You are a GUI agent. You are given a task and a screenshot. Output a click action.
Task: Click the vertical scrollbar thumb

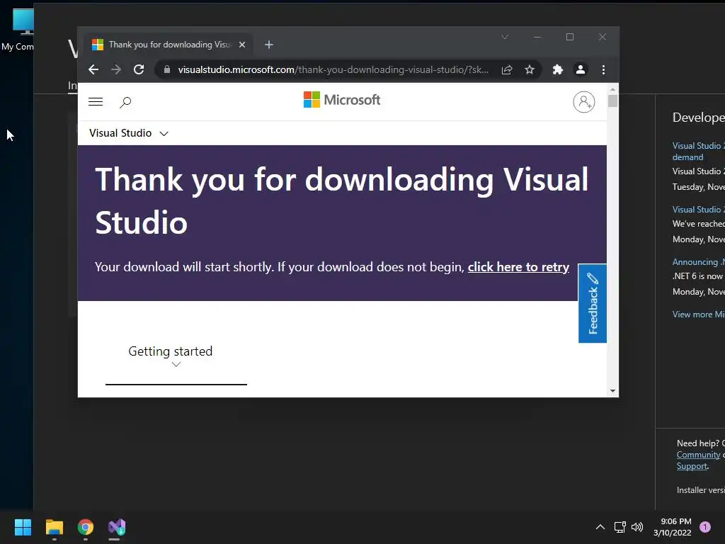(x=612, y=101)
